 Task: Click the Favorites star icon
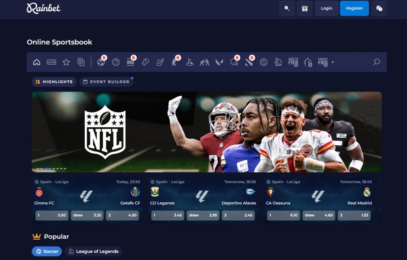66,62
